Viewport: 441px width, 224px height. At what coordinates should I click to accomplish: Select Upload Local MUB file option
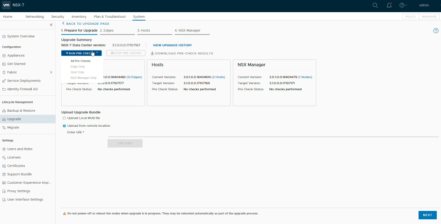64,118
